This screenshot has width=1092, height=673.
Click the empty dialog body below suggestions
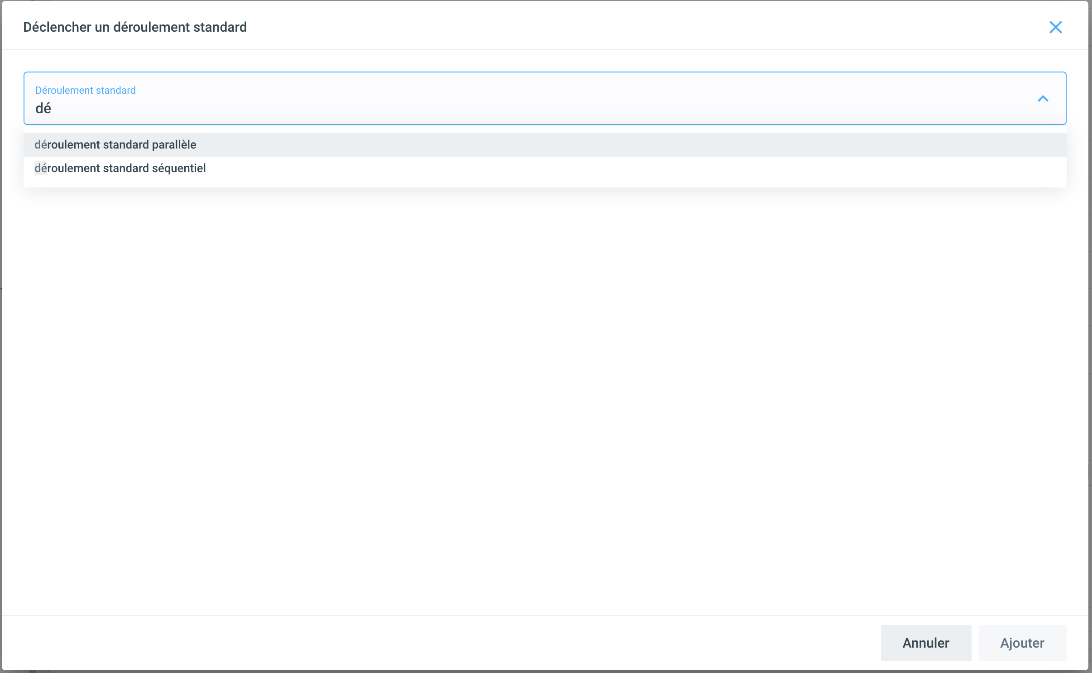click(x=543, y=385)
